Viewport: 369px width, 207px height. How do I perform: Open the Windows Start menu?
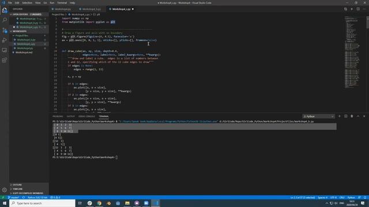click(x=5, y=203)
